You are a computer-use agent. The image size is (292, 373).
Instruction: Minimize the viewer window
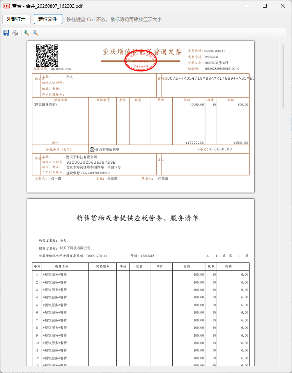point(247,6)
